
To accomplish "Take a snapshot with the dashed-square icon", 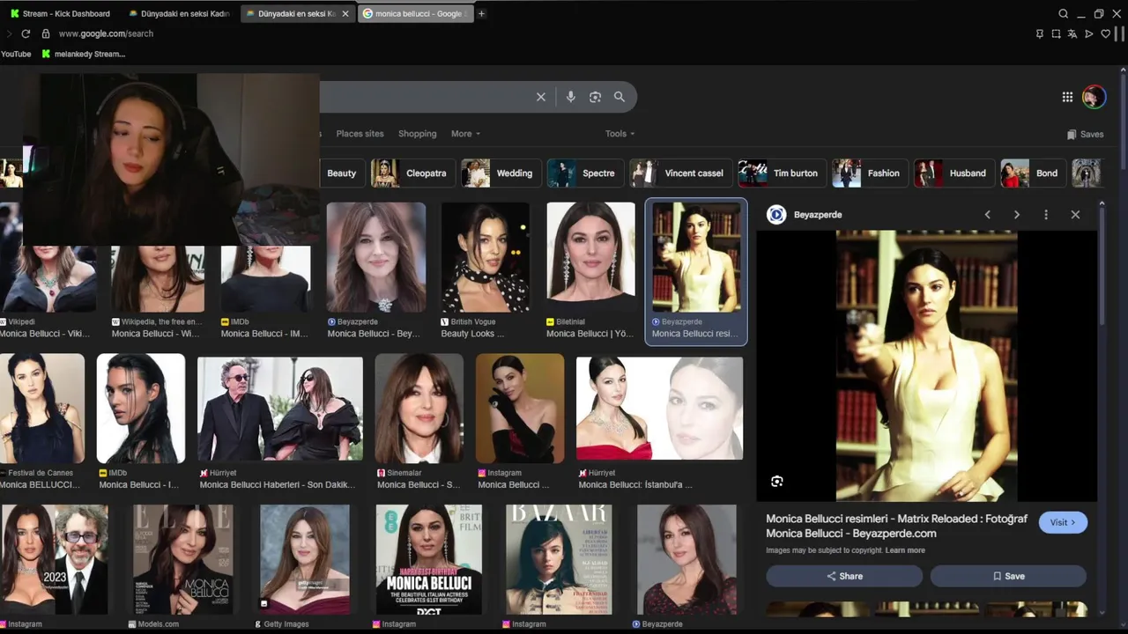I will (x=1056, y=33).
